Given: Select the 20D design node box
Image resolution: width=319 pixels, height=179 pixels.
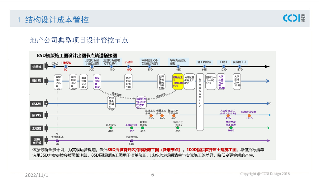Looking at the screenshot, I should [x=73, y=82].
